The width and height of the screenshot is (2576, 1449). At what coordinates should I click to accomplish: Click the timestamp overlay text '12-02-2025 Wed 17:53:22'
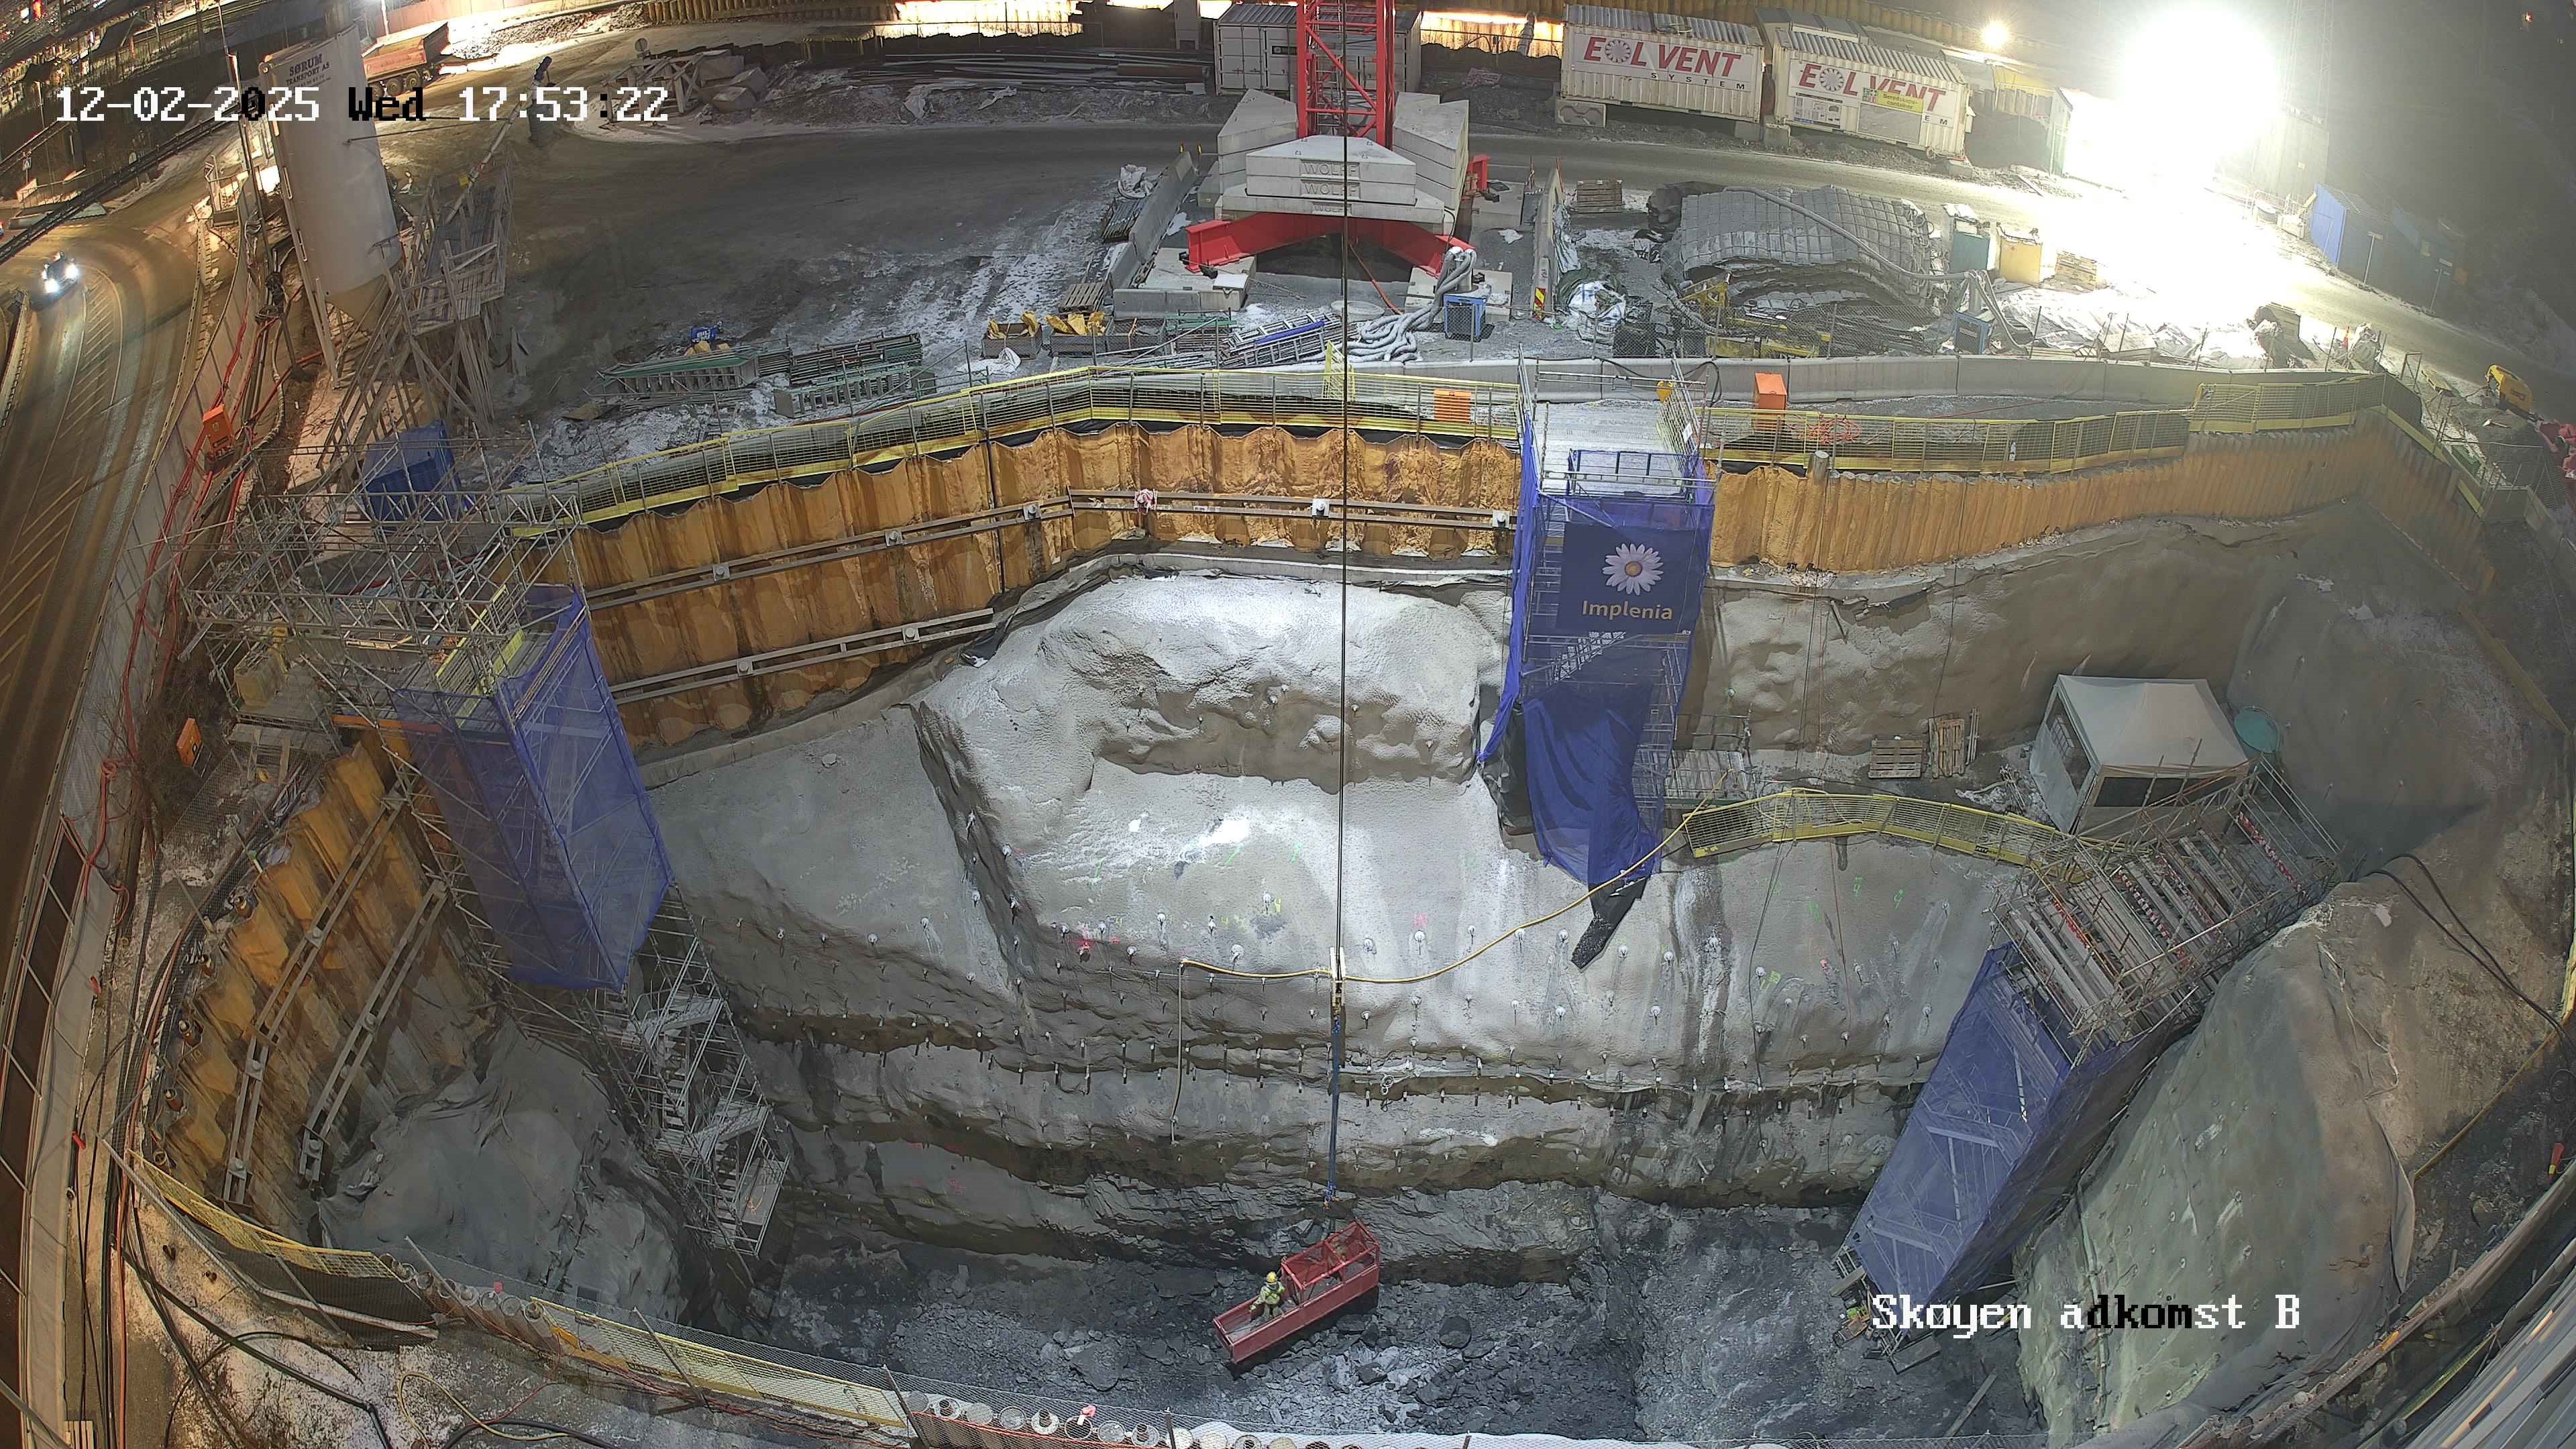[x=361, y=104]
